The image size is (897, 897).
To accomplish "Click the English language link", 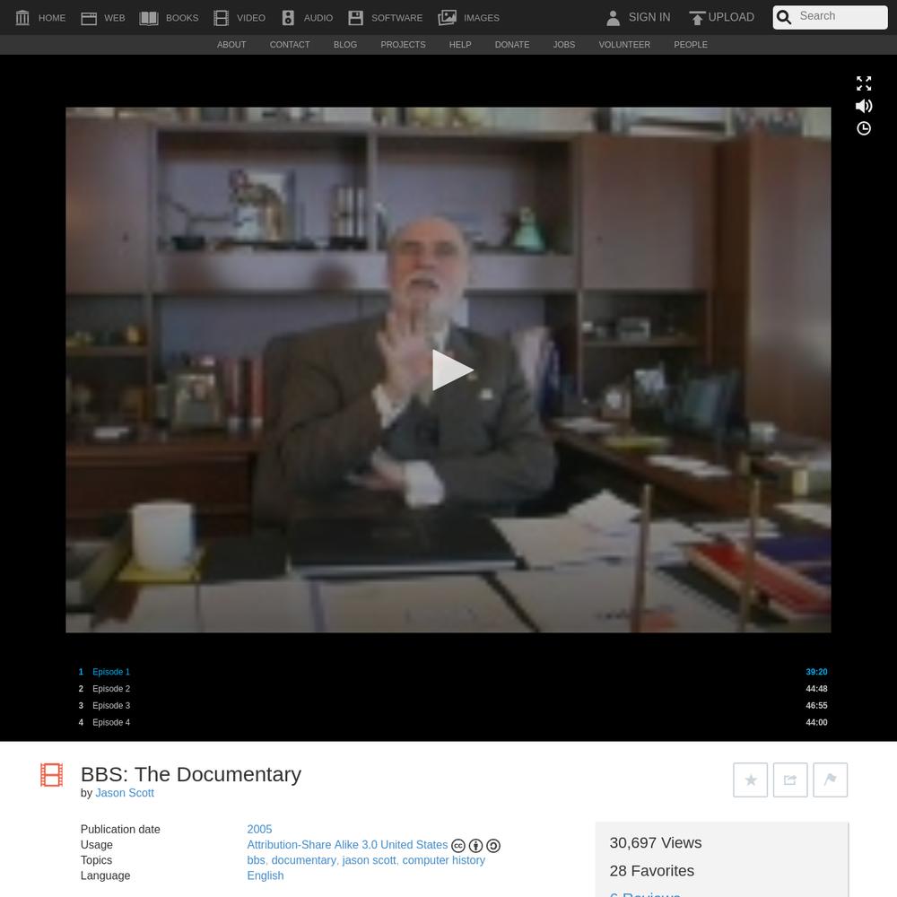I will (266, 875).
